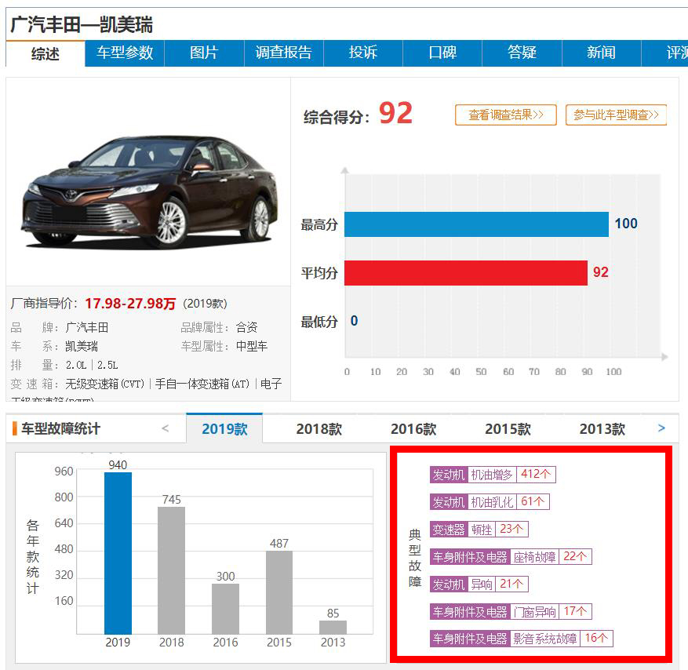Click the 手自一体变速箱(AT) gearbox text

[x=202, y=384]
